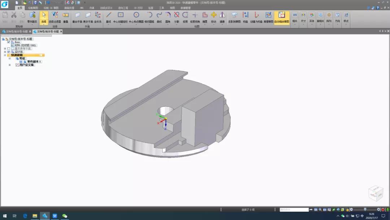
Task: Click the create-as-construction tool
Action: pyautogui.click(x=256, y=17)
